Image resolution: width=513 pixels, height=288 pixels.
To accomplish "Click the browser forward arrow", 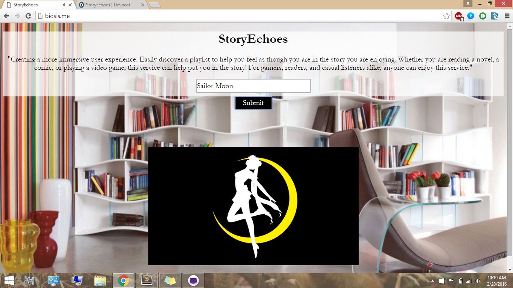I will point(17,16).
